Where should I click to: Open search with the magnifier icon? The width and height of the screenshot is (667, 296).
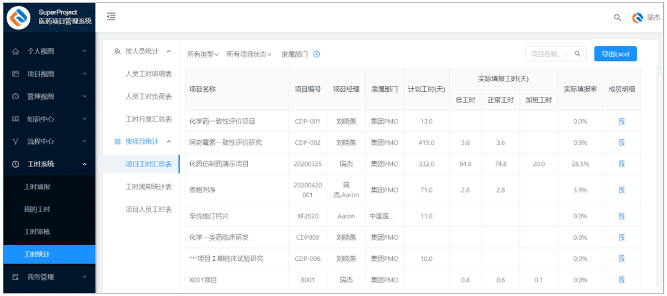(x=617, y=17)
